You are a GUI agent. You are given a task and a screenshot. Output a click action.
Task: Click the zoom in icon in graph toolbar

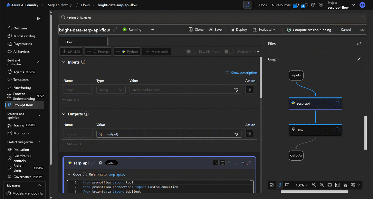pos(314,185)
